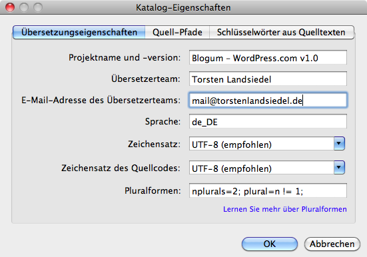Confirm with the OK button
This screenshot has height=257, width=367.
point(270,244)
